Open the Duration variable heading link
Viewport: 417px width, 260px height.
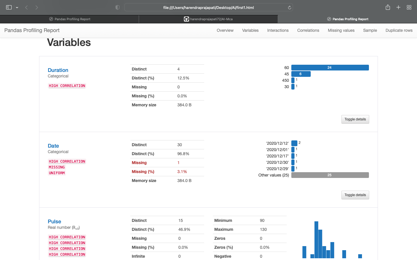coord(58,70)
